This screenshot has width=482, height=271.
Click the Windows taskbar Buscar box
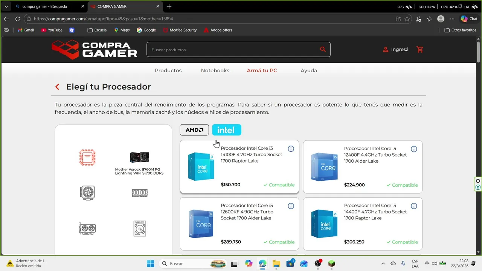click(193, 263)
